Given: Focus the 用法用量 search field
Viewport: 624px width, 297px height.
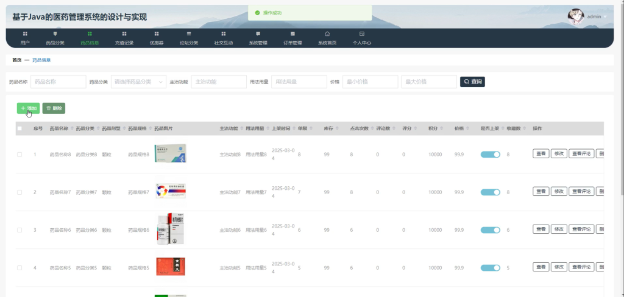Looking at the screenshot, I should pyautogui.click(x=299, y=82).
